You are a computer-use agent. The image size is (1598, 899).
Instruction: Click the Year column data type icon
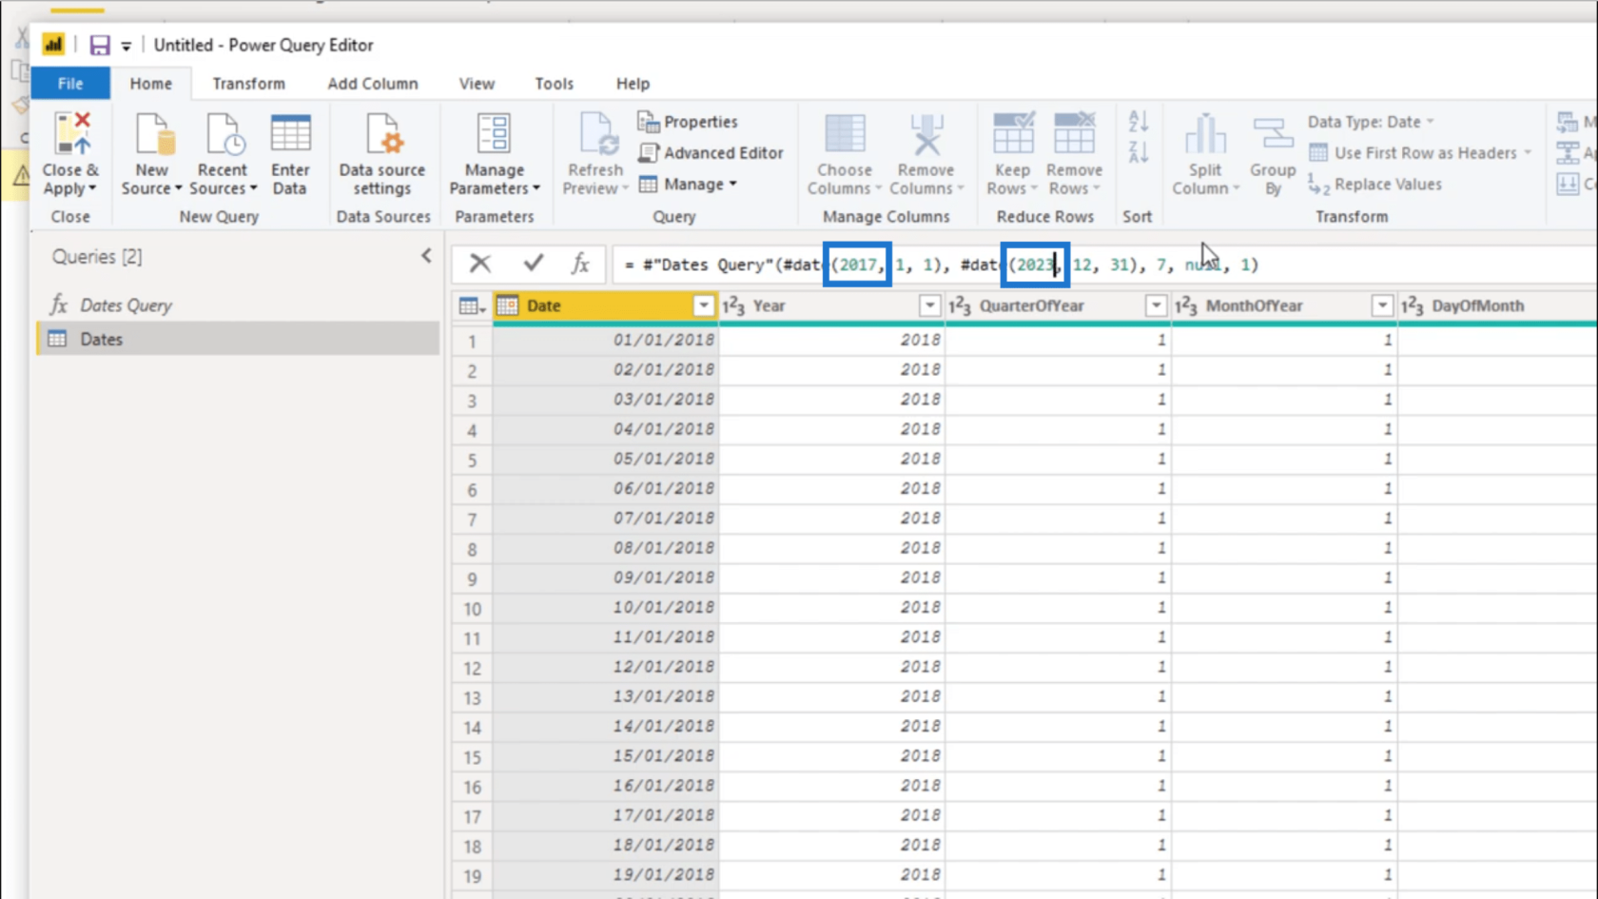pyautogui.click(x=733, y=305)
